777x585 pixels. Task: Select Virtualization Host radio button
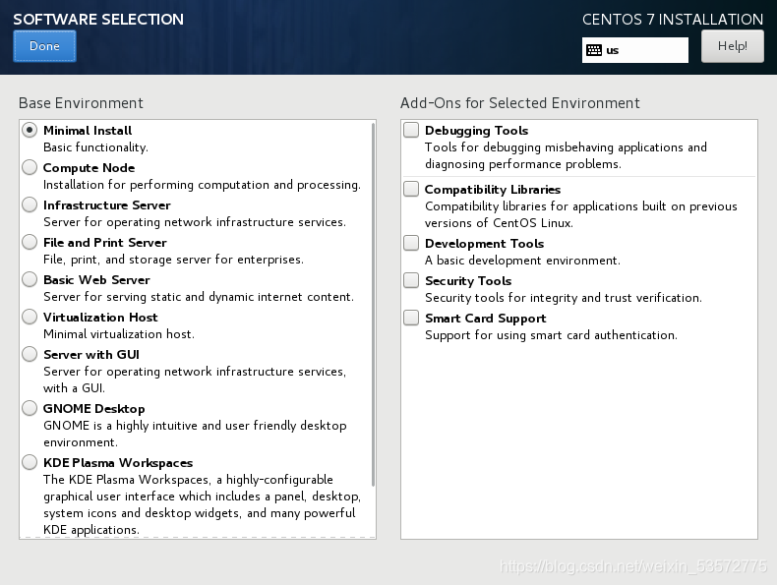[x=30, y=317]
